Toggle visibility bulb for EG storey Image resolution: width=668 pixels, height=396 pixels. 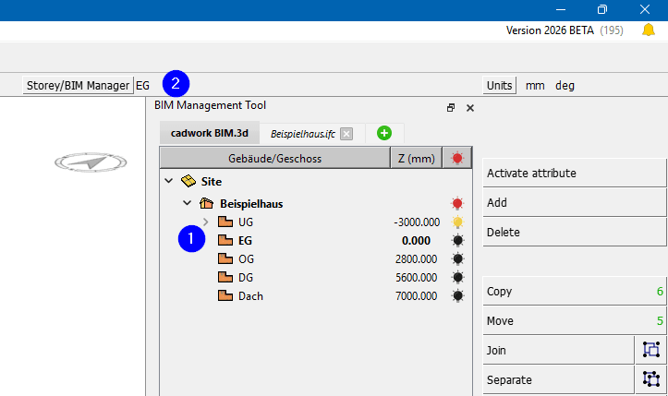pyautogui.click(x=456, y=241)
